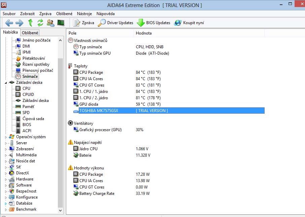Switch to the Oblíbené tab

pos(30,33)
